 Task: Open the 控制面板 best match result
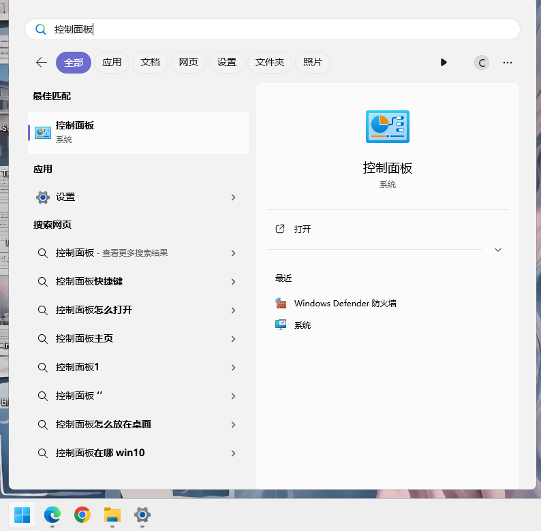point(139,132)
